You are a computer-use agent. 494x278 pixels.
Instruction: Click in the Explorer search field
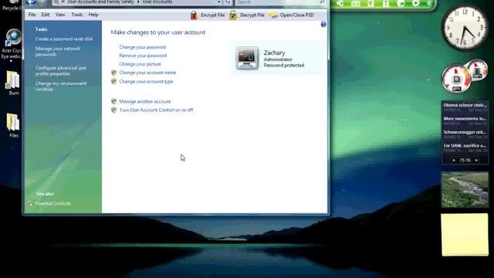click(277, 2)
